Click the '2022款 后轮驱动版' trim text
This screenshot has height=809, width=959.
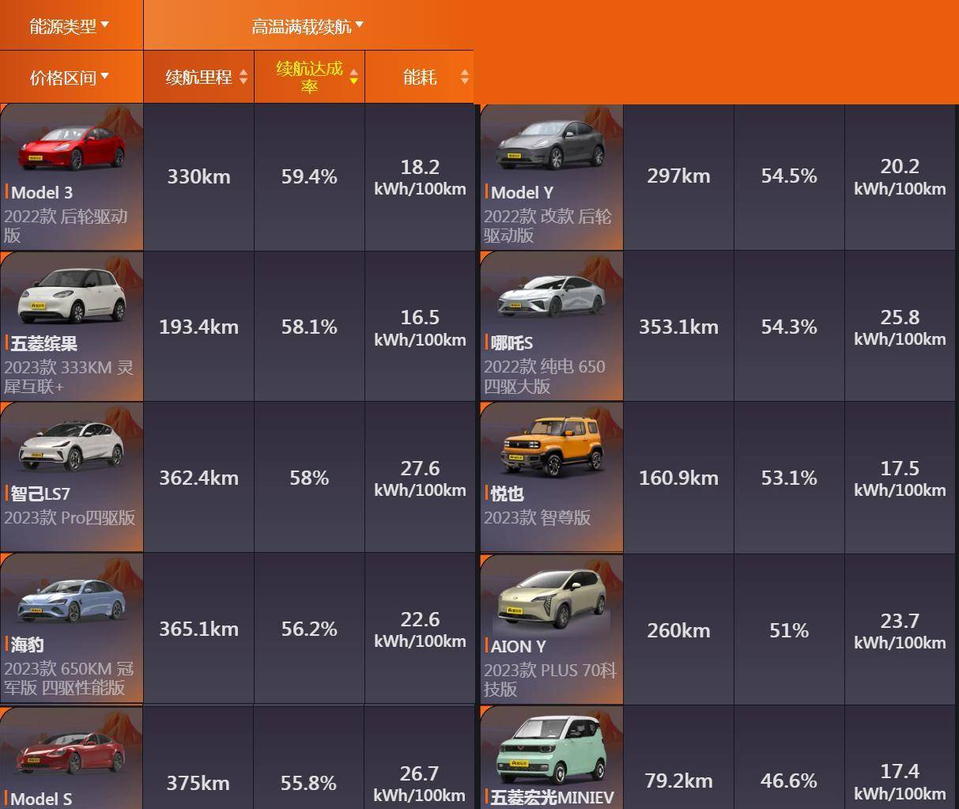[66, 225]
